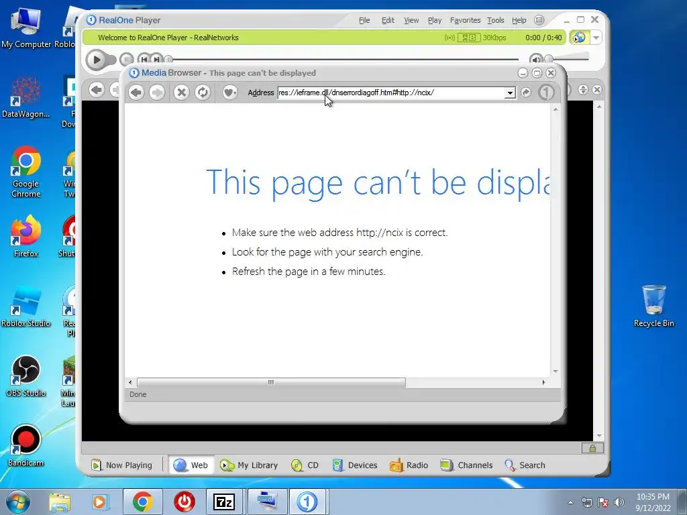Open the Devices tab
The height and width of the screenshot is (515, 687).
tap(355, 465)
